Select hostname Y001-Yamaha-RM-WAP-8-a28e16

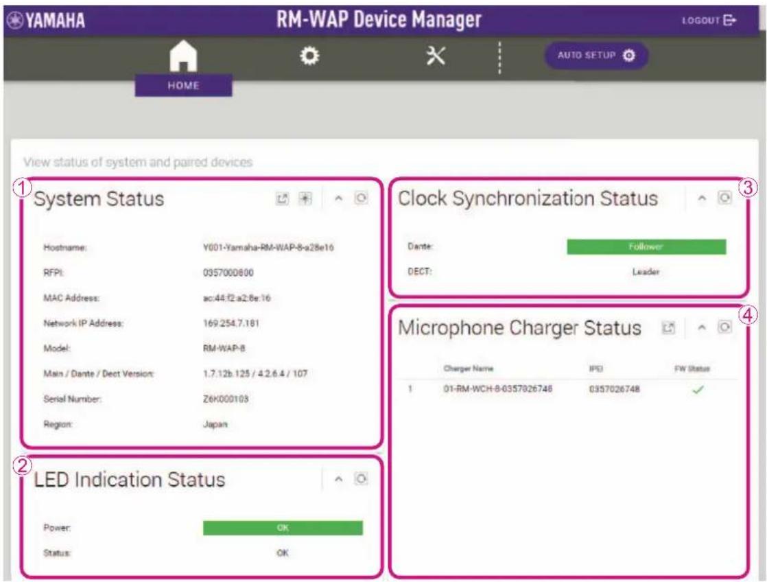click(x=268, y=247)
